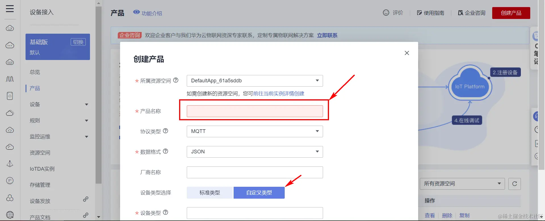This screenshot has height=221, width=545.
Task: Click 立即联系 banner link
Action: pos(327,35)
